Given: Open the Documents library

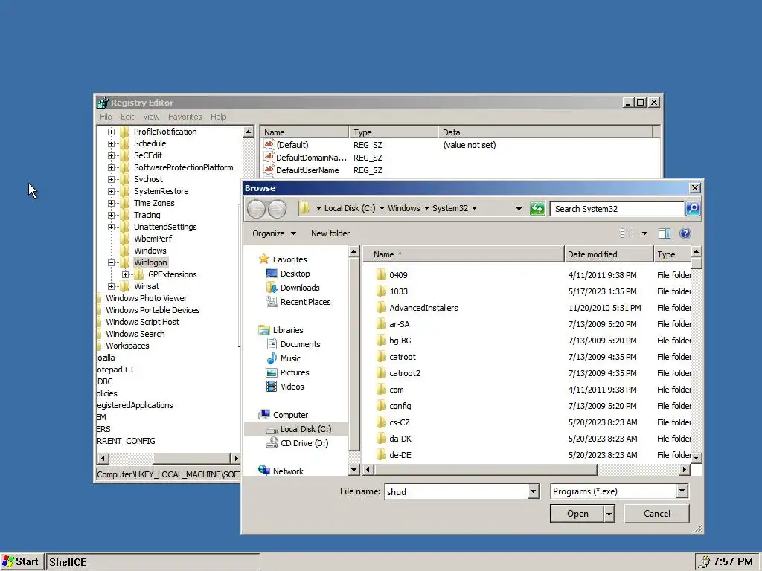Looking at the screenshot, I should (300, 344).
